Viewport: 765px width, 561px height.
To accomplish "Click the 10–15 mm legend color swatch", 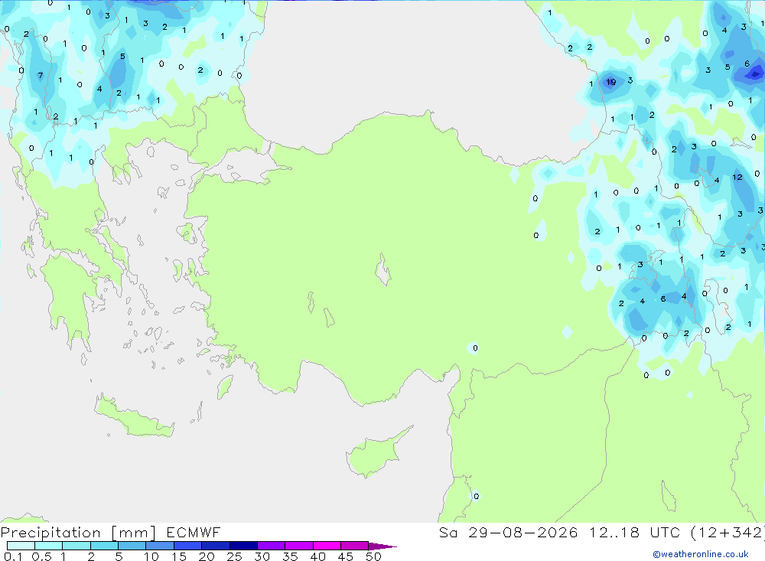I will click(160, 546).
